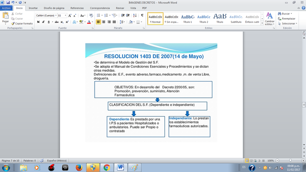Click the numbered list icon
This screenshot has width=306, height=172.
[106, 15]
